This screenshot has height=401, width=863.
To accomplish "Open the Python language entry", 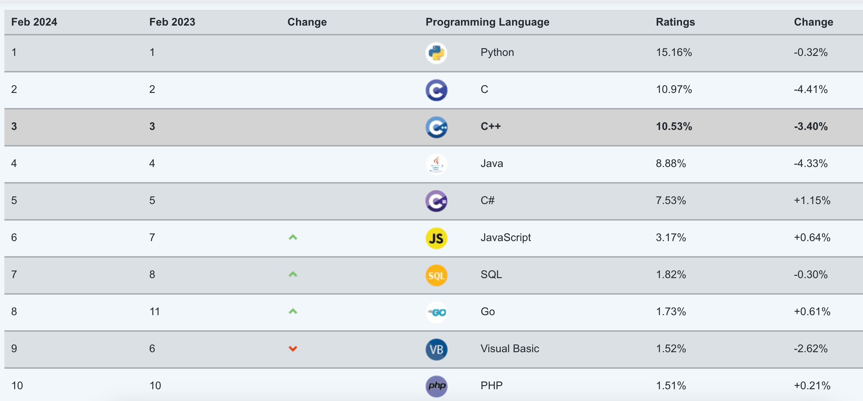I will [497, 52].
